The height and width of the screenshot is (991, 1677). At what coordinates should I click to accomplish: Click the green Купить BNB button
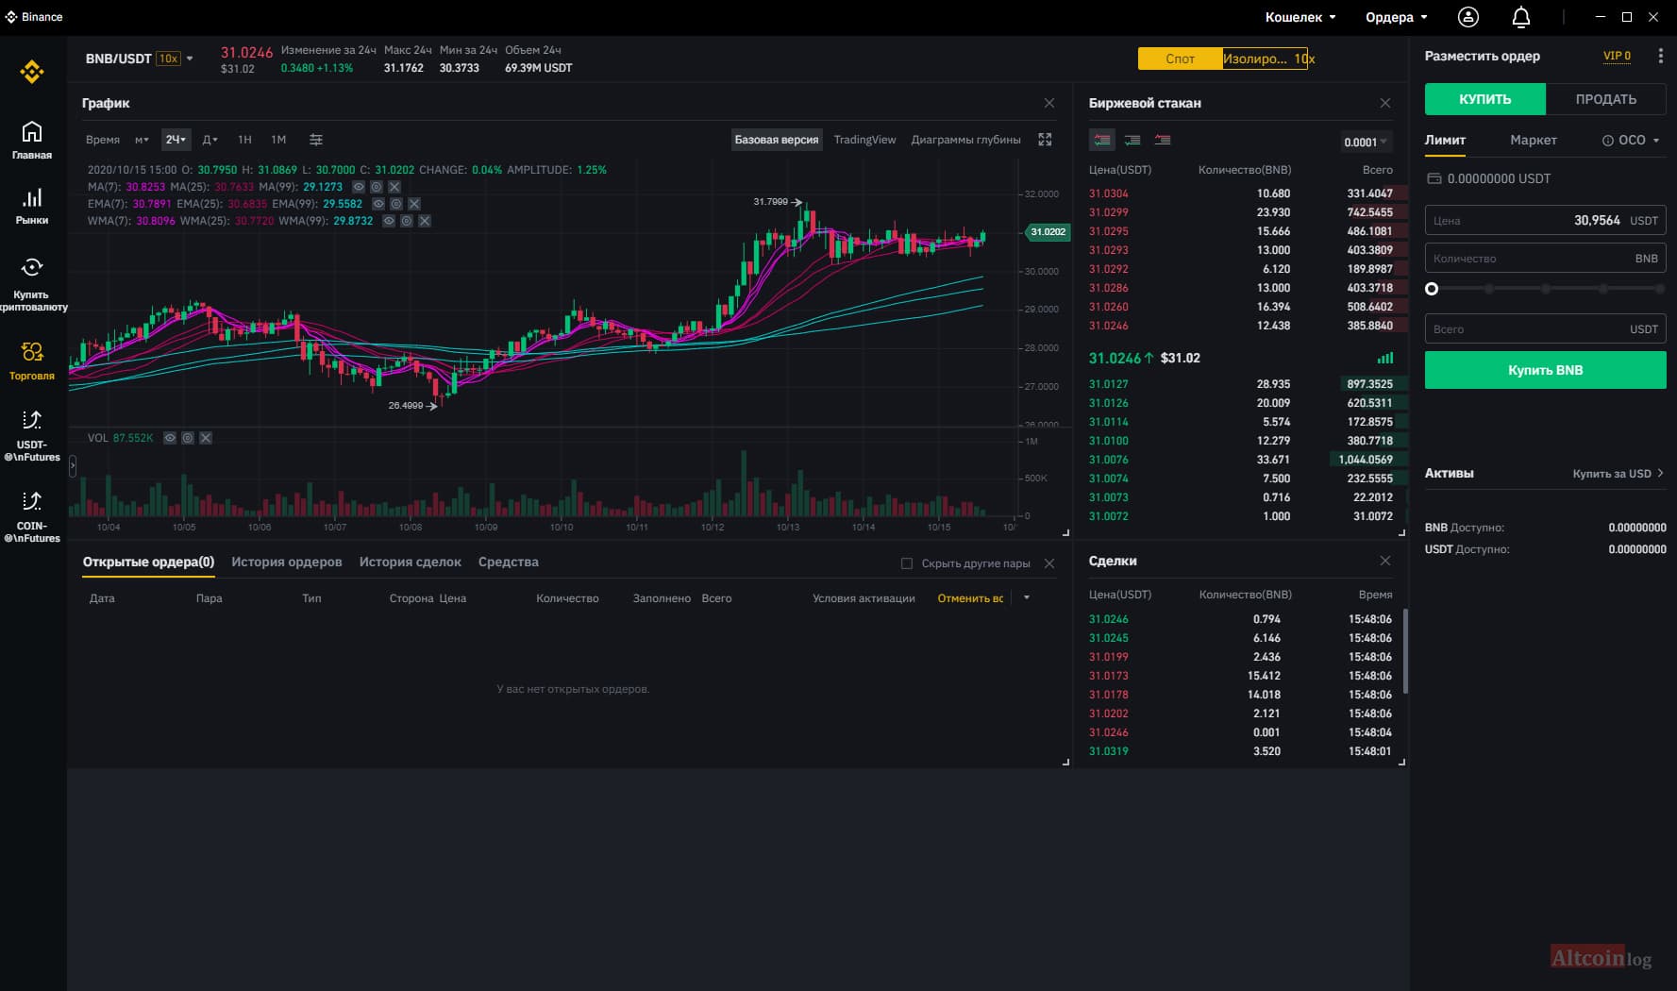click(x=1546, y=370)
